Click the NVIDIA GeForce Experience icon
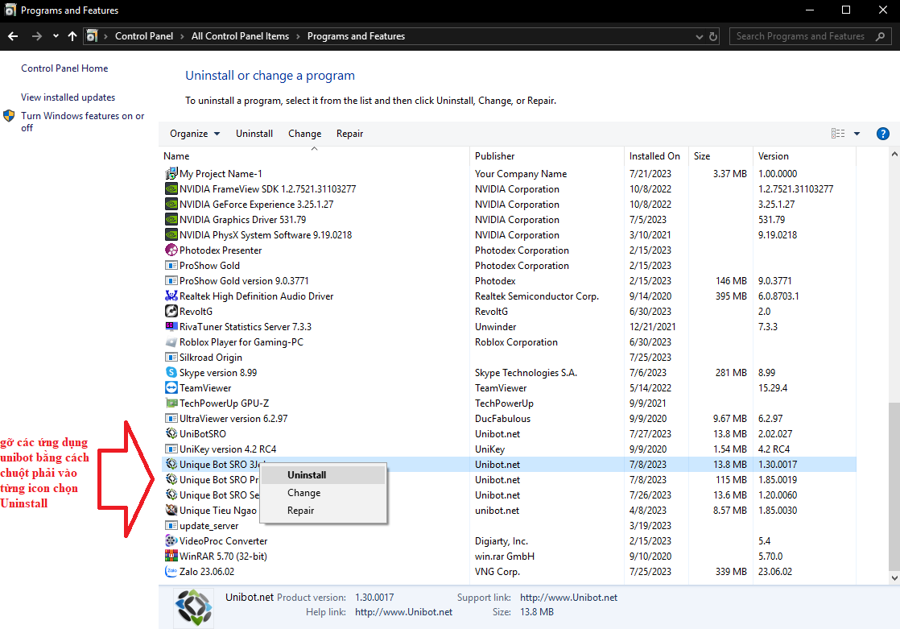The width and height of the screenshot is (900, 629). pyautogui.click(x=171, y=204)
